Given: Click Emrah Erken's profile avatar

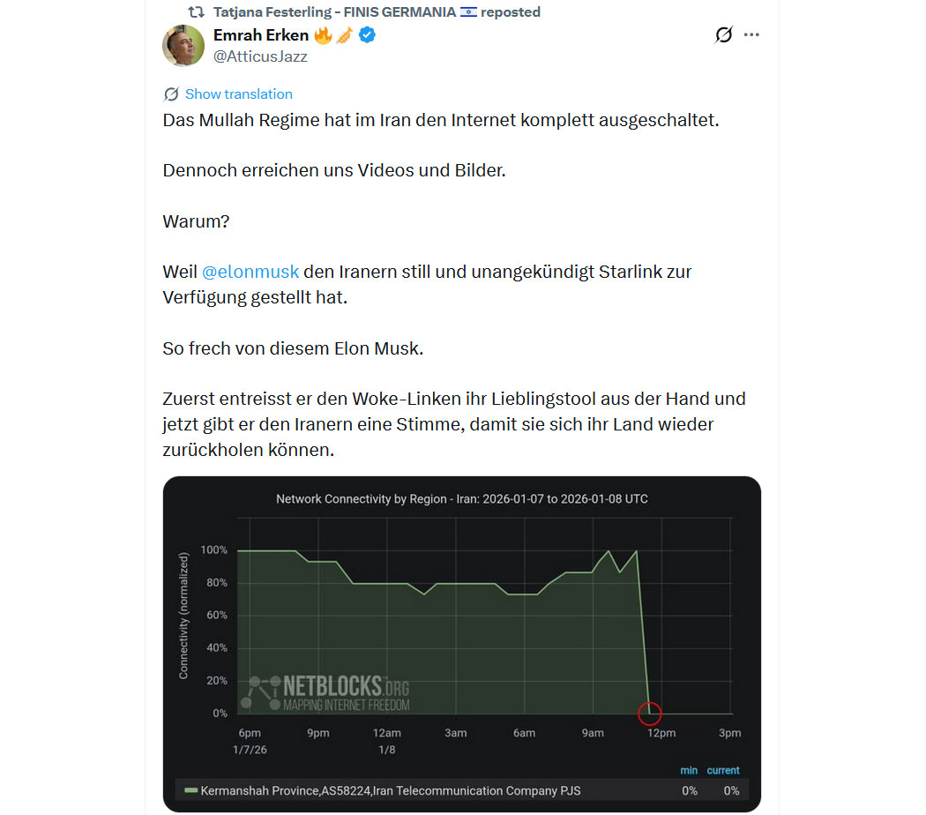Looking at the screenshot, I should (183, 45).
